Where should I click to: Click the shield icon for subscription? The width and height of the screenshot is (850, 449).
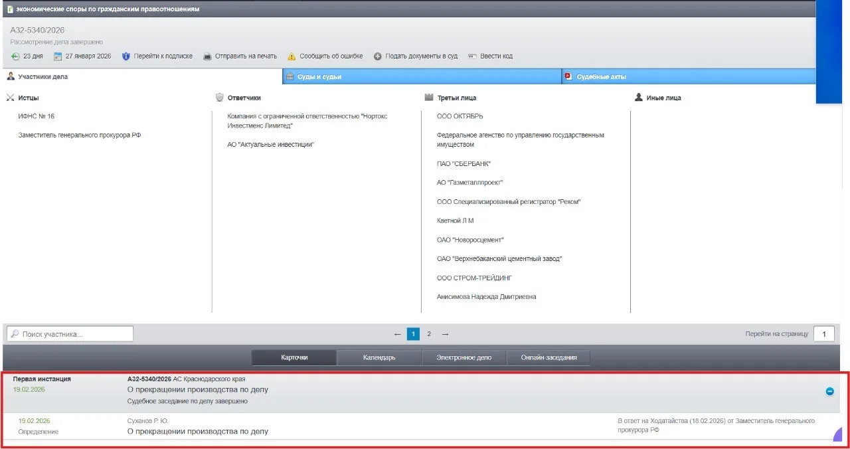(126, 56)
